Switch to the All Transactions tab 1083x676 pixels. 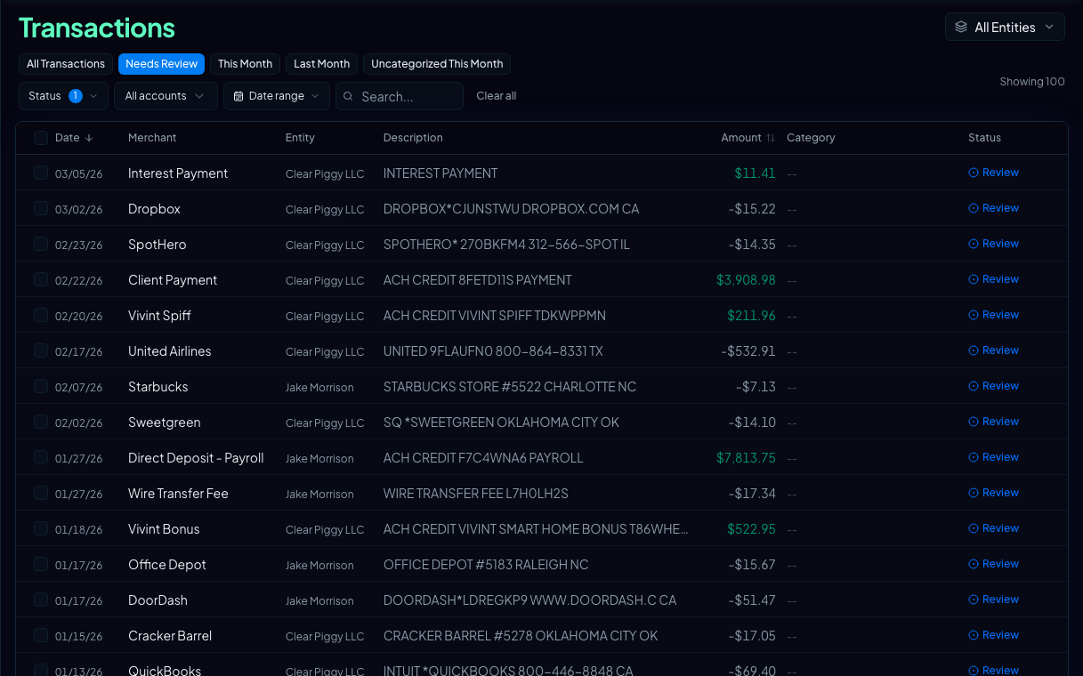(66, 64)
